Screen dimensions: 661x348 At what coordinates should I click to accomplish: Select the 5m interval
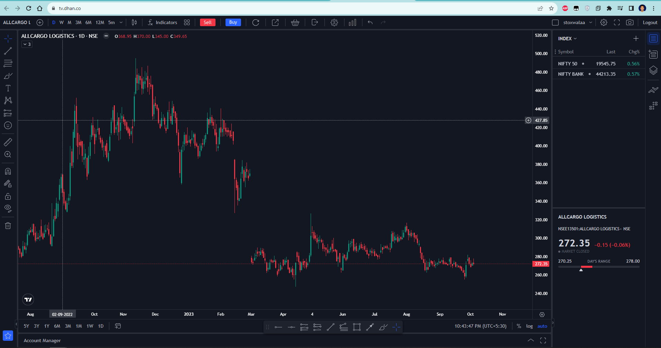(x=111, y=22)
